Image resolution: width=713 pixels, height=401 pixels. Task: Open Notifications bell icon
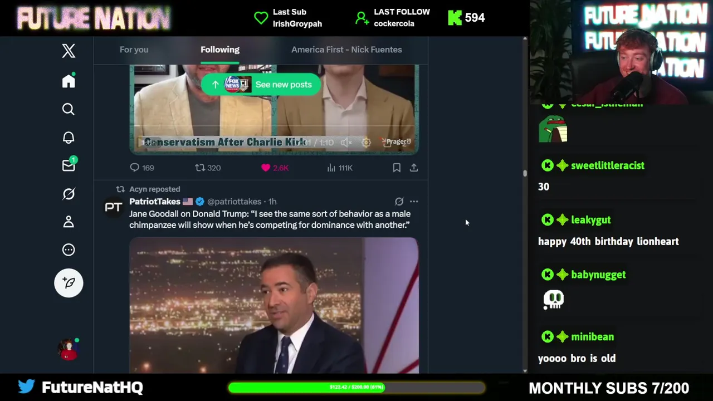click(x=69, y=137)
